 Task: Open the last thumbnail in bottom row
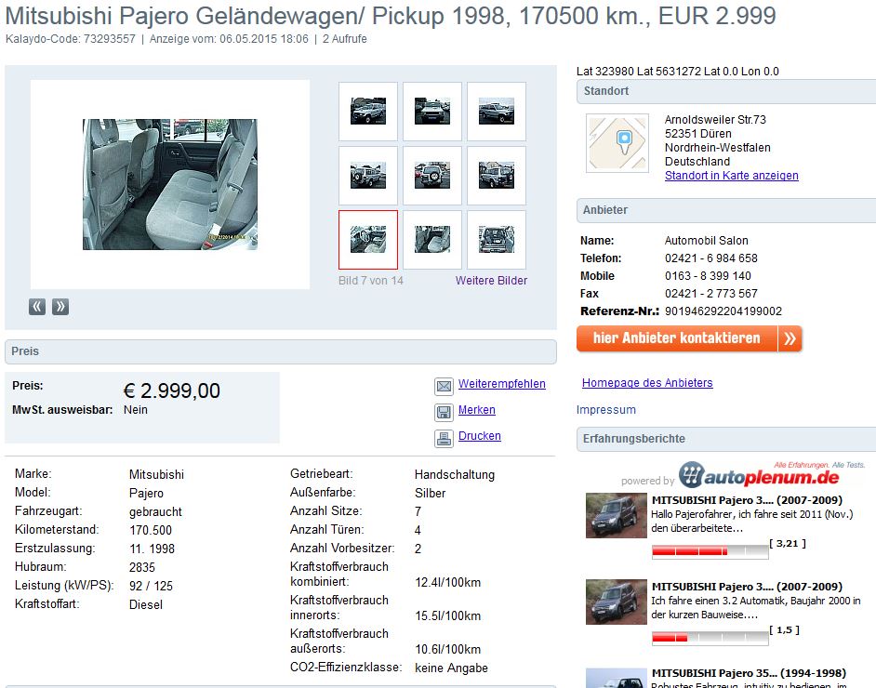496,240
